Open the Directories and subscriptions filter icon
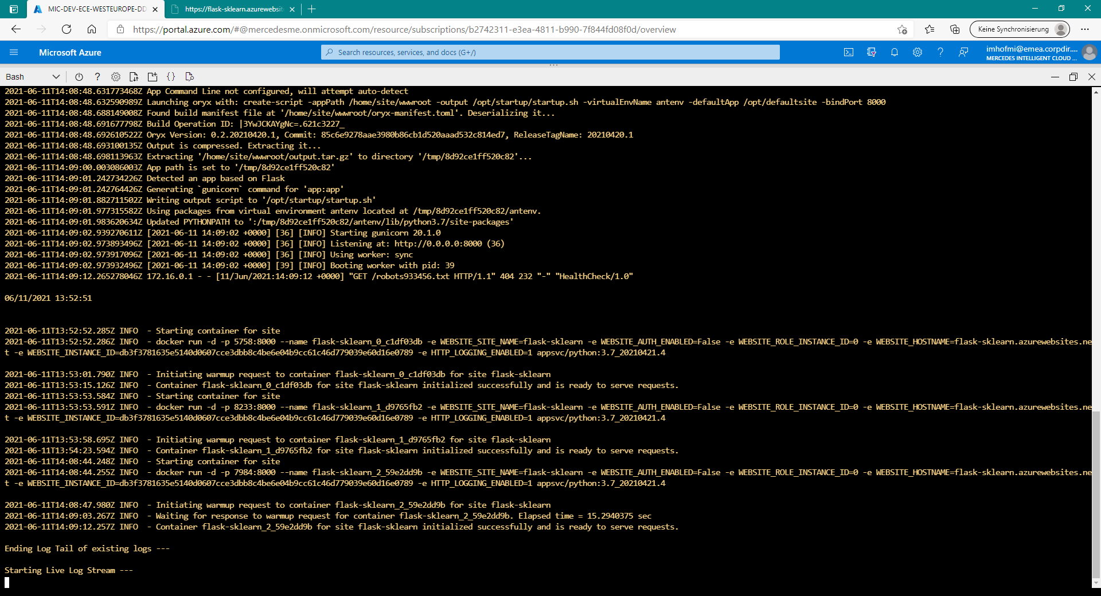Viewport: 1101px width, 596px height. point(872,52)
